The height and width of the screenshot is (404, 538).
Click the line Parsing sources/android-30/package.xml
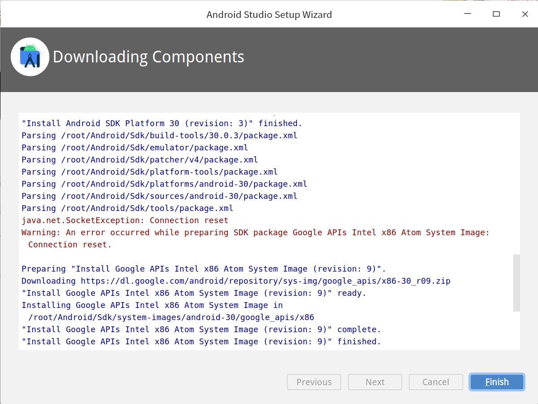click(160, 196)
